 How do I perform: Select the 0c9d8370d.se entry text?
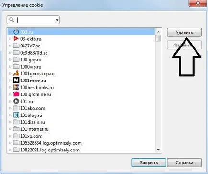34,53
